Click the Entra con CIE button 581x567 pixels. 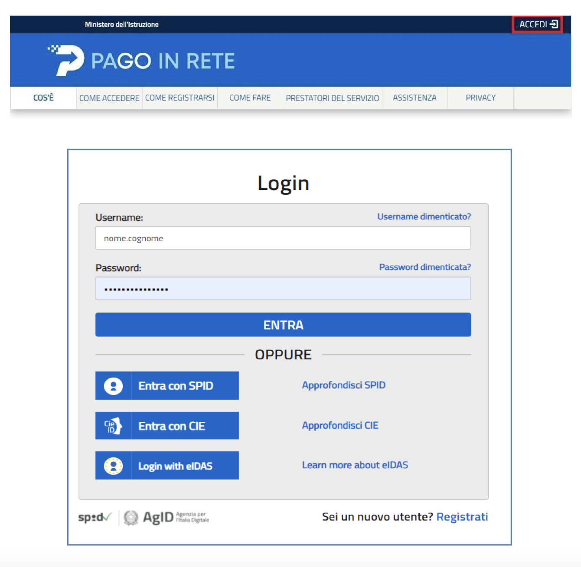pos(167,426)
